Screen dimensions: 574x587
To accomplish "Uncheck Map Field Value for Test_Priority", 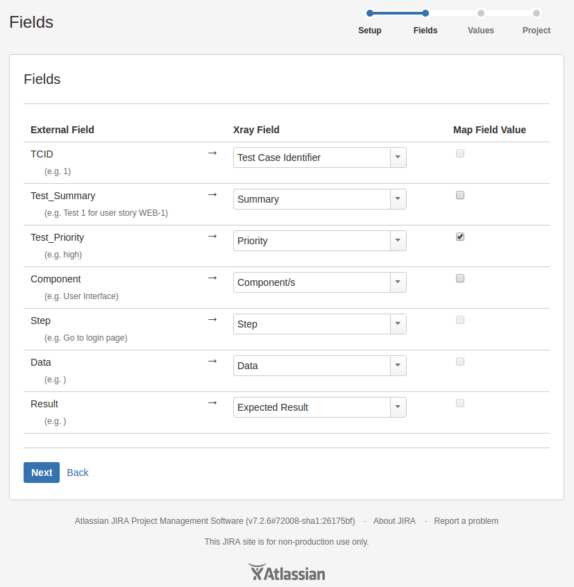I will tap(460, 237).
